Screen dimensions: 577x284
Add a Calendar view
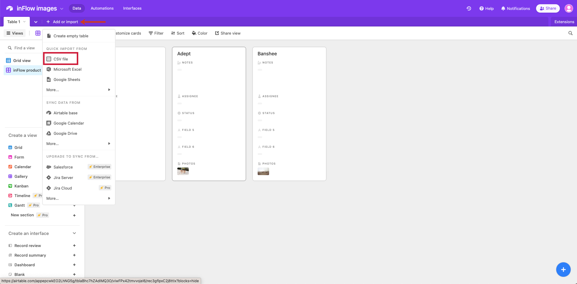(x=23, y=167)
